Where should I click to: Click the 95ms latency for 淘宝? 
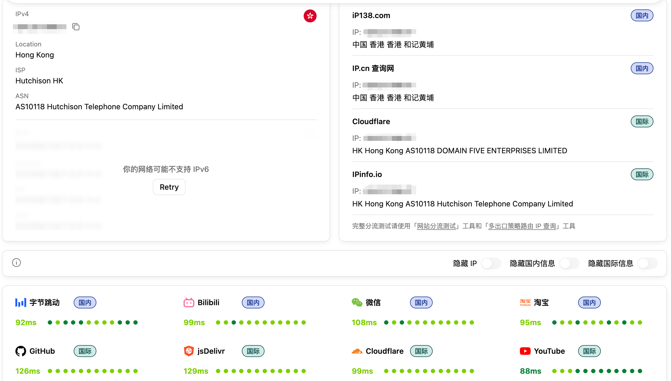(x=530, y=322)
